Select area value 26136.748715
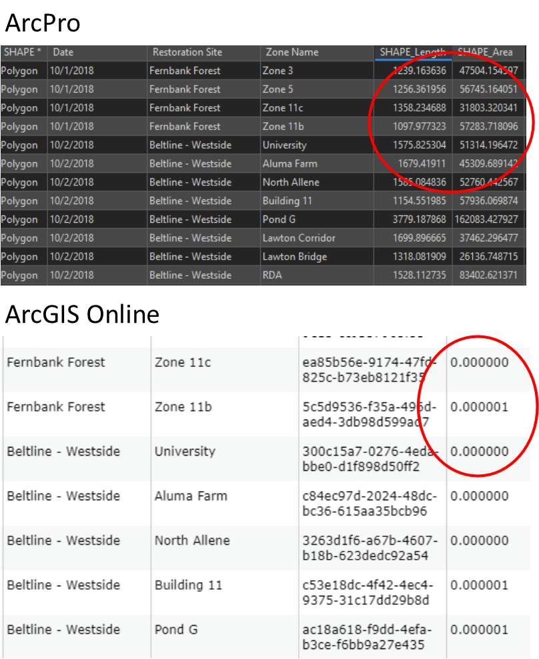The width and height of the screenshot is (539, 659). pyautogui.click(x=488, y=256)
